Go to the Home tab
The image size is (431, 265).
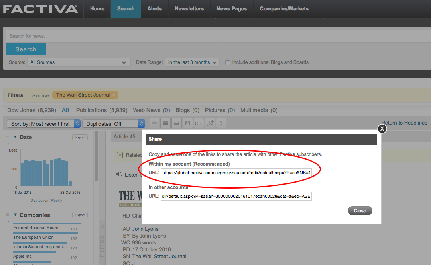pyautogui.click(x=97, y=9)
